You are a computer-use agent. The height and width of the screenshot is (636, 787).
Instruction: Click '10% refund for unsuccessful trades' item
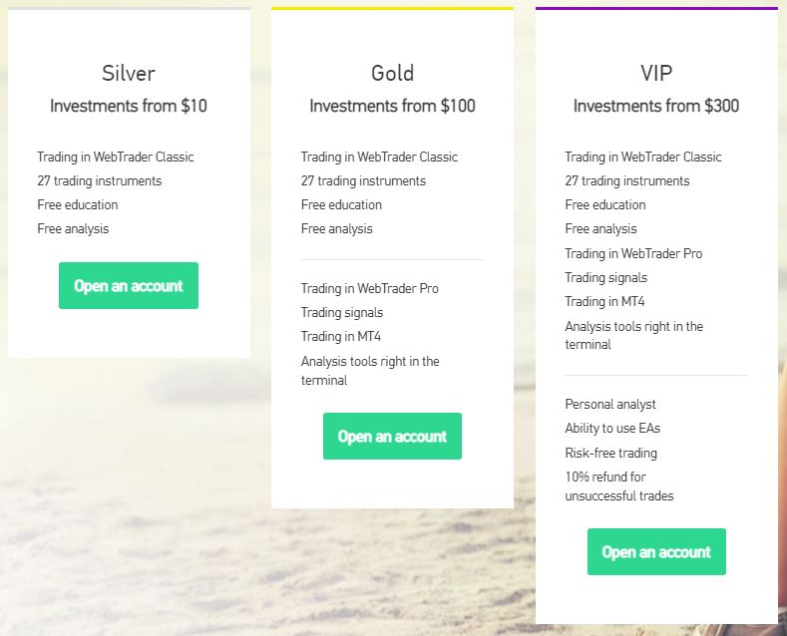(619, 486)
